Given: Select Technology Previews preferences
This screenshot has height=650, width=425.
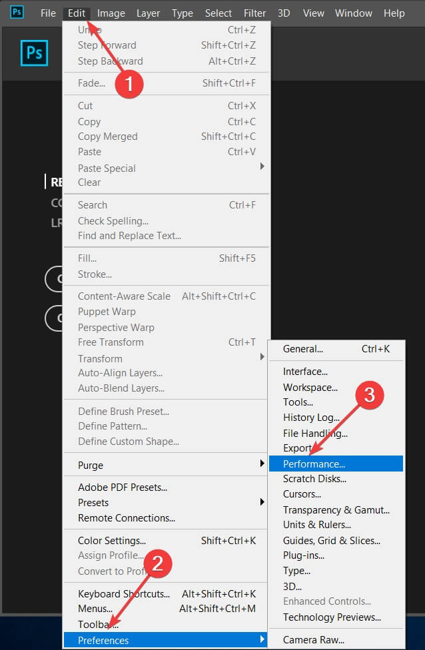Looking at the screenshot, I should [336, 617].
